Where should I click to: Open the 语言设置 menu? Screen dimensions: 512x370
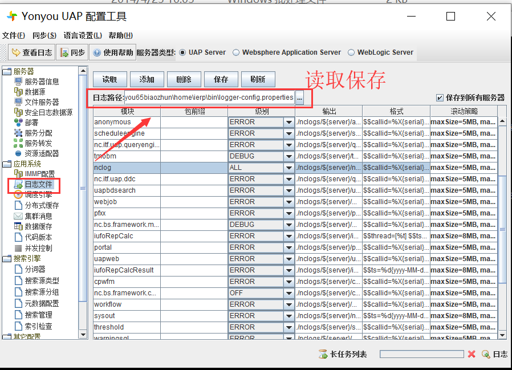[83, 35]
